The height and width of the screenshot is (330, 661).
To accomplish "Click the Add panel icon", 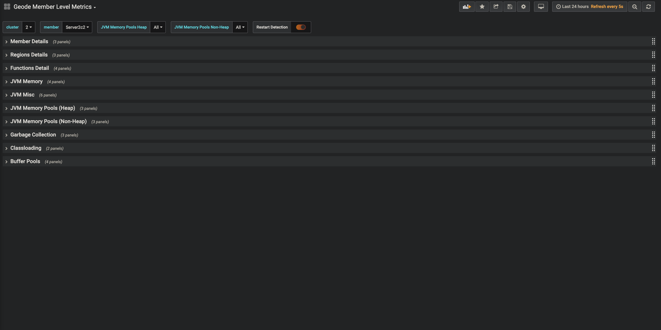I will coord(467,7).
